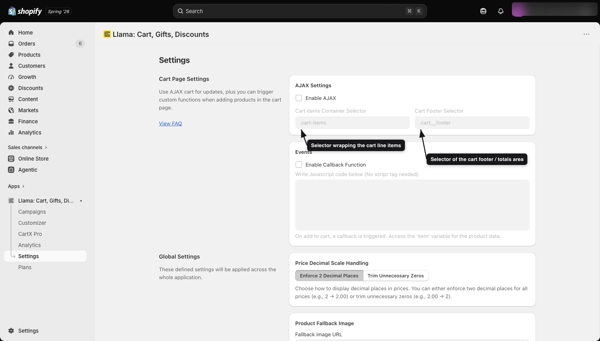The width and height of the screenshot is (600, 341).
Task: Click the Online Store channel icon
Action: click(11, 159)
